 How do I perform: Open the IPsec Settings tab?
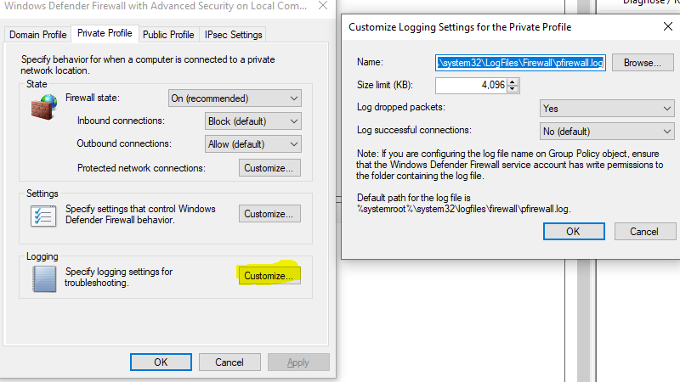pyautogui.click(x=234, y=35)
